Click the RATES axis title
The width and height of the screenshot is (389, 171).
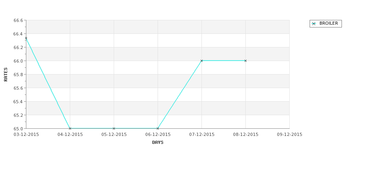tap(6, 75)
